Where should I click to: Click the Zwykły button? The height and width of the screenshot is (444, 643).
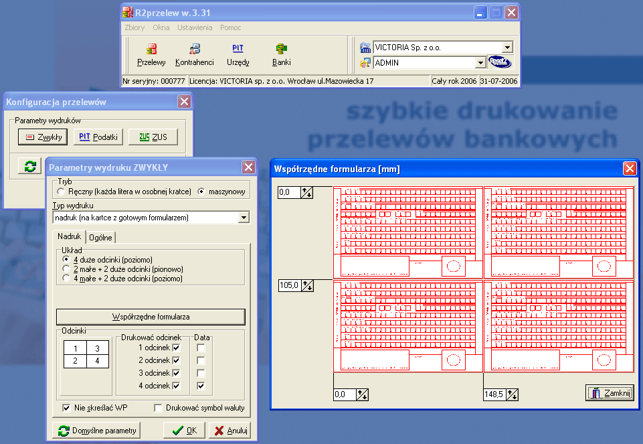(x=43, y=137)
